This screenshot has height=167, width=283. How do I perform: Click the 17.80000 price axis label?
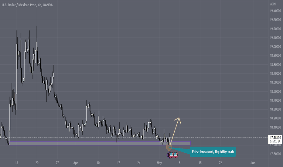[x=275, y=154]
